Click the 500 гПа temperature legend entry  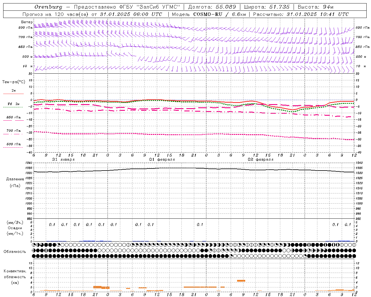pos(14,144)
